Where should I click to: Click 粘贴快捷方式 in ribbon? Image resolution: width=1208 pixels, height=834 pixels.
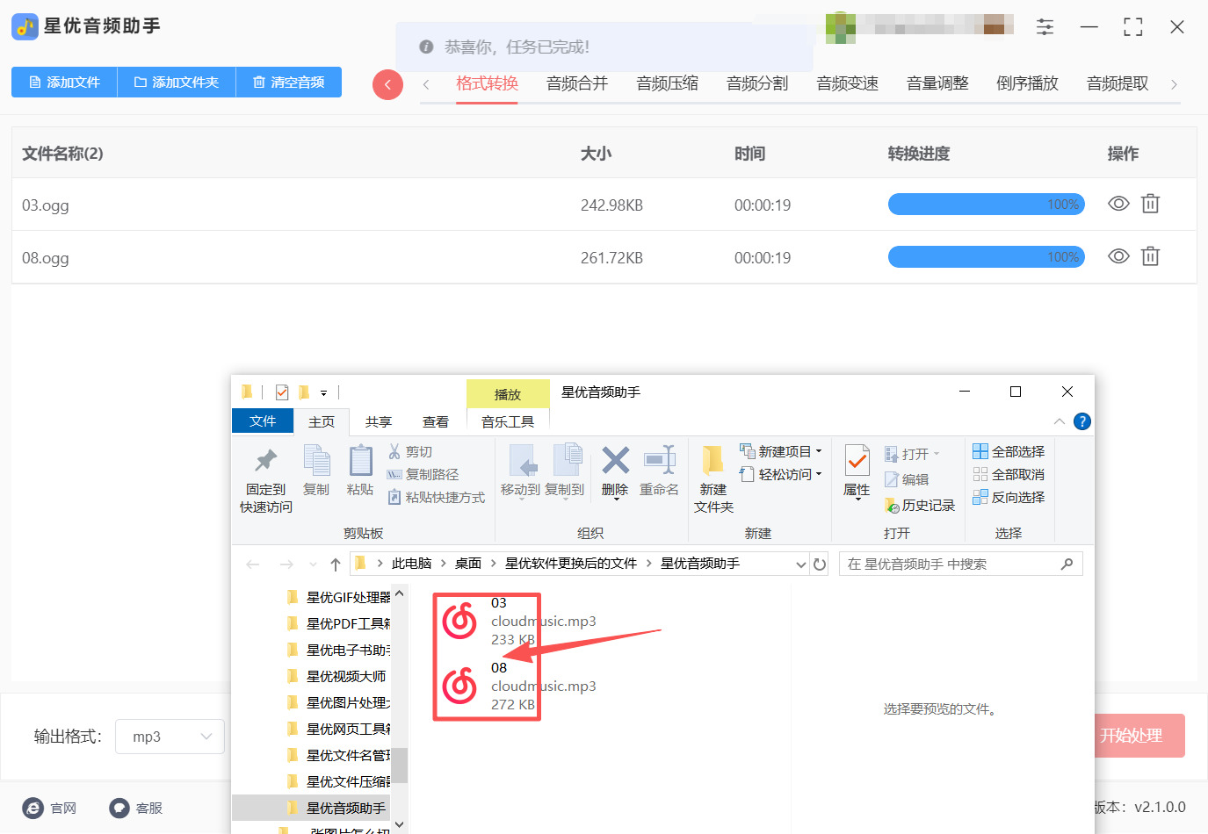[x=437, y=497]
